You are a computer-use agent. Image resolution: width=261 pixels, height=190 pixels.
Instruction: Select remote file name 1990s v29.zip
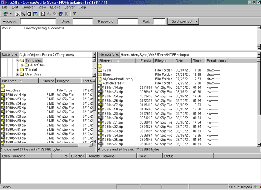pos(113,113)
